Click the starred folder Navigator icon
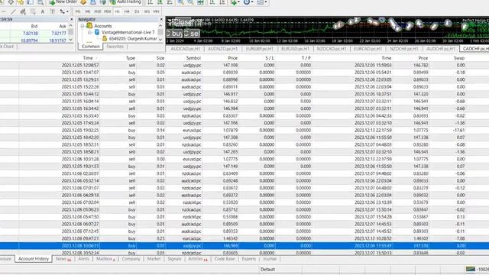The height and width of the screenshot is (275, 489). (21, 2)
